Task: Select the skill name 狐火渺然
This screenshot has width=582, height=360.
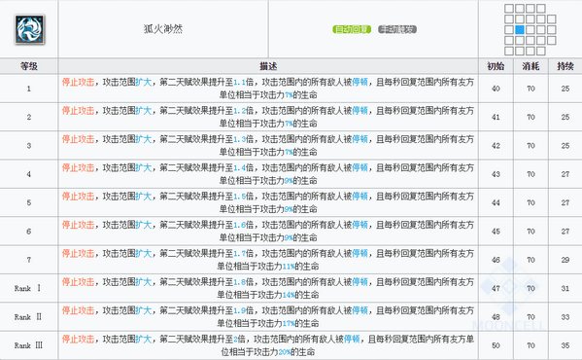Action: tap(163, 29)
